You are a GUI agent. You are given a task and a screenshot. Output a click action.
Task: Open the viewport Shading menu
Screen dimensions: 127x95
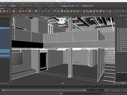pos(18,15)
